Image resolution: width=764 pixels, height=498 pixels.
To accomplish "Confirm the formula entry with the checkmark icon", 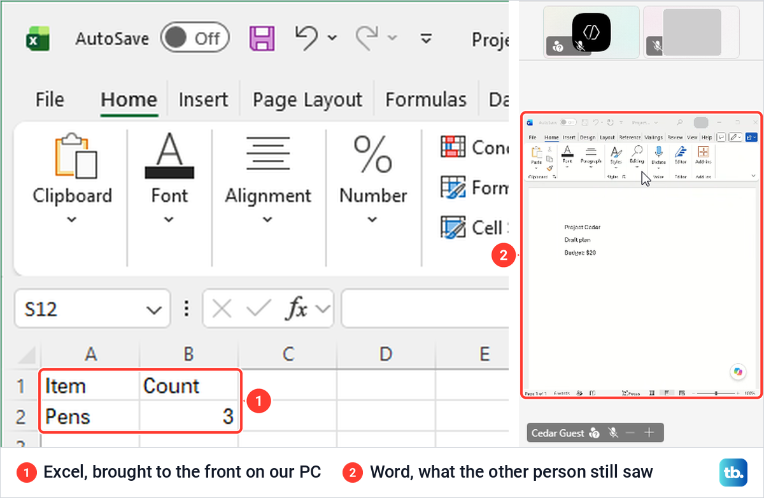I will [x=259, y=309].
